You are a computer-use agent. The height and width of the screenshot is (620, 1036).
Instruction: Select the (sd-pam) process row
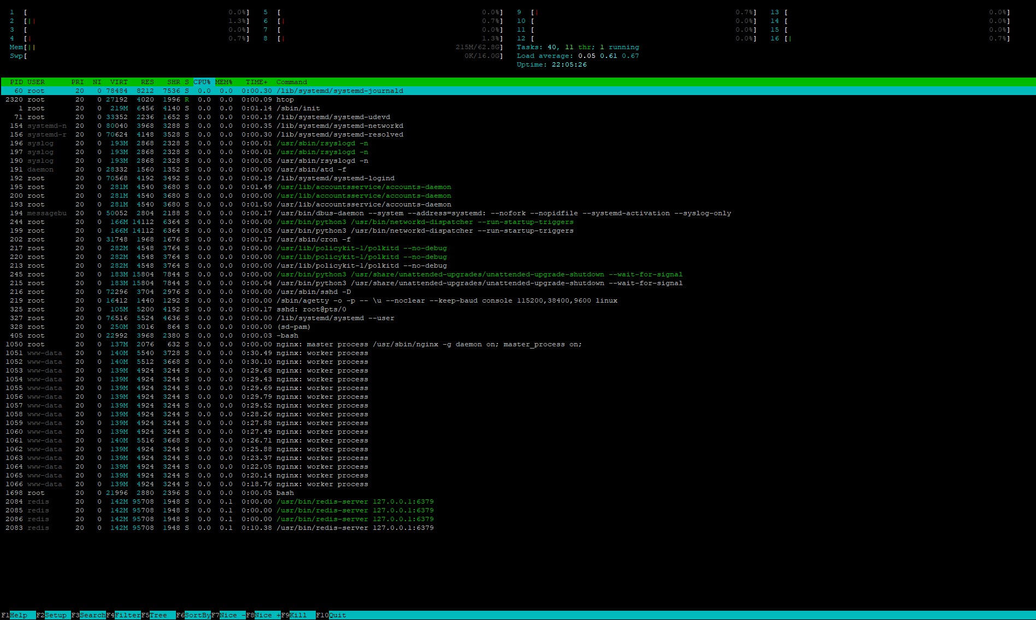click(518, 327)
